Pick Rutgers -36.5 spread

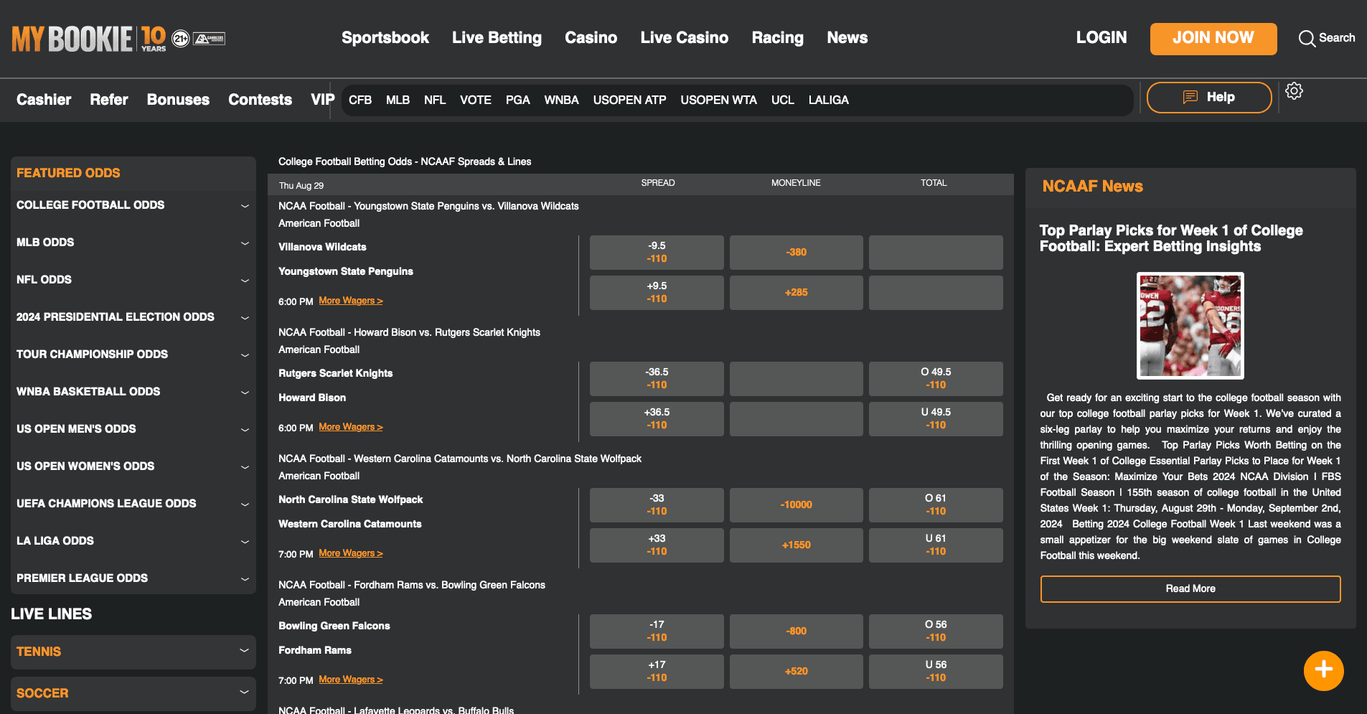tap(657, 378)
